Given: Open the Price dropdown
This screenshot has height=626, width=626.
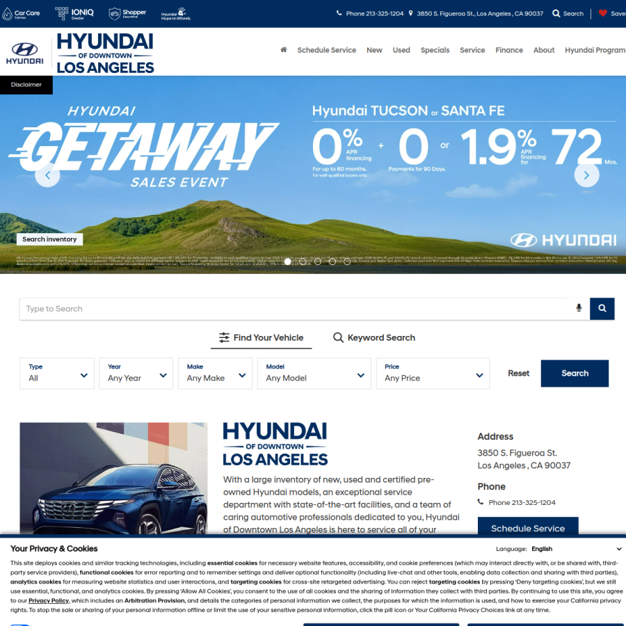Looking at the screenshot, I should point(433,374).
